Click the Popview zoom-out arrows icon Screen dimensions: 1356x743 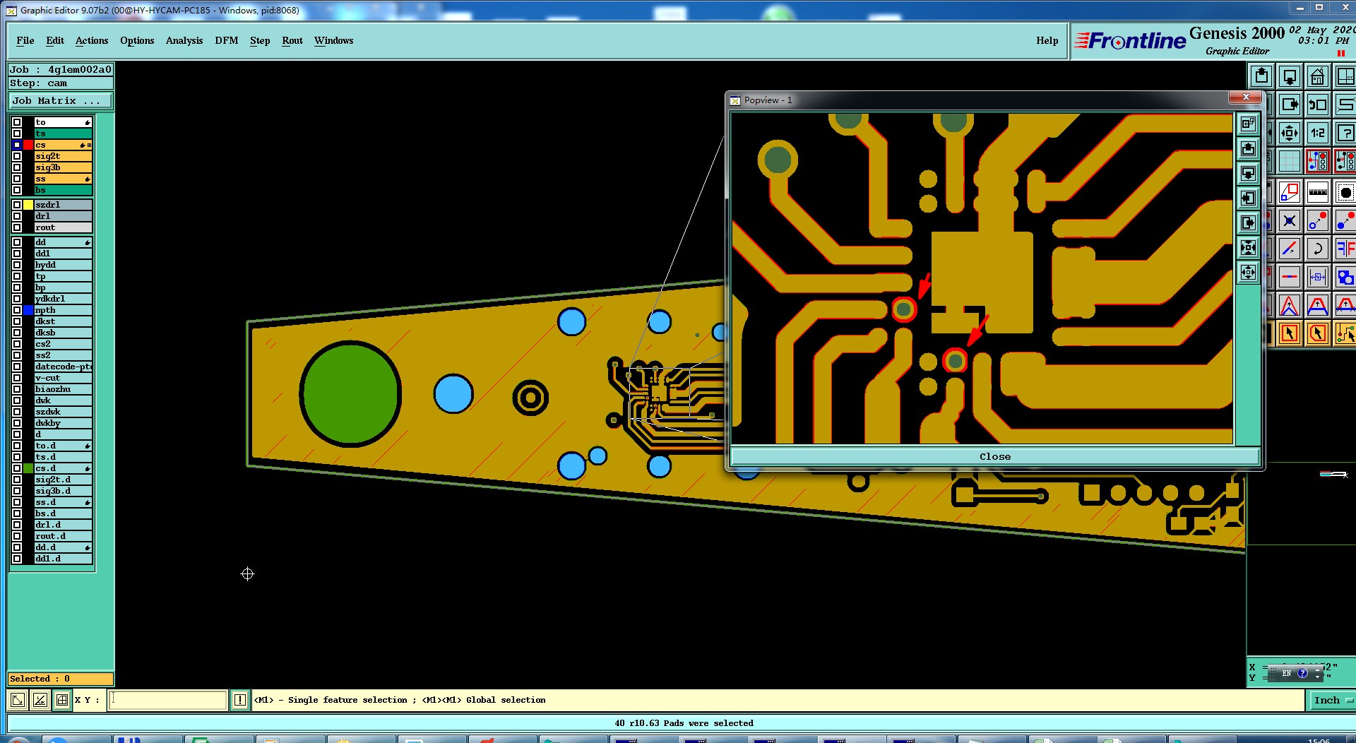click(1249, 273)
